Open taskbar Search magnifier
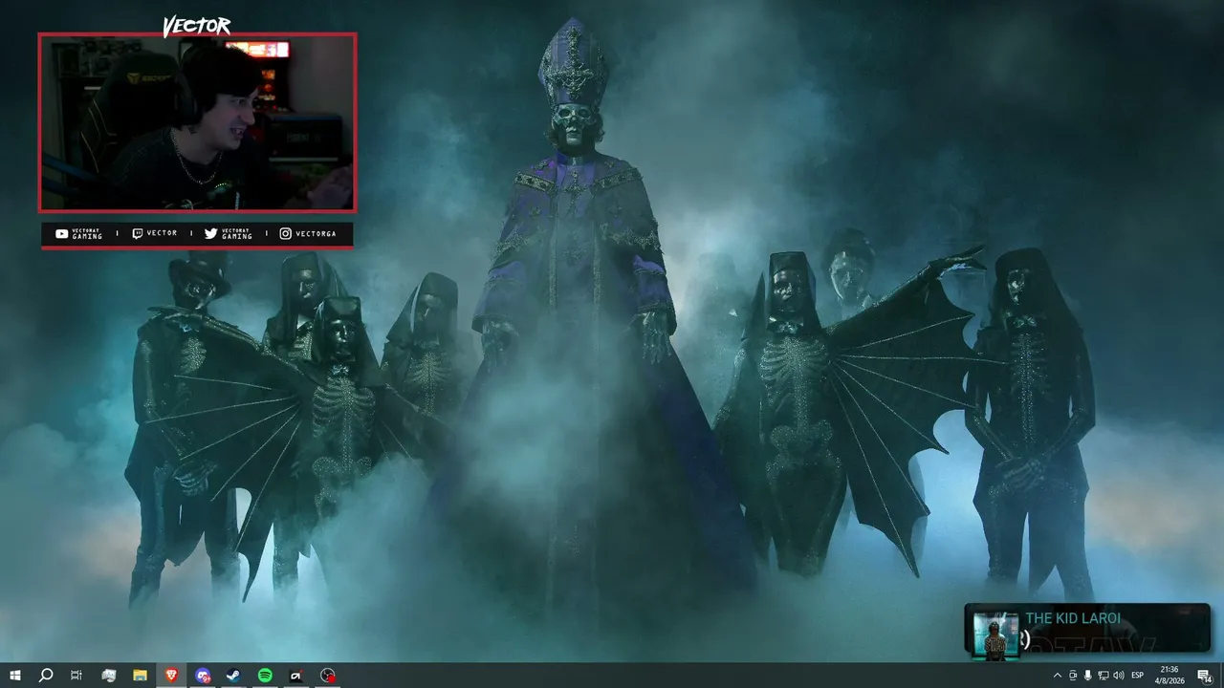Screen dimensions: 1224x688 point(46,676)
